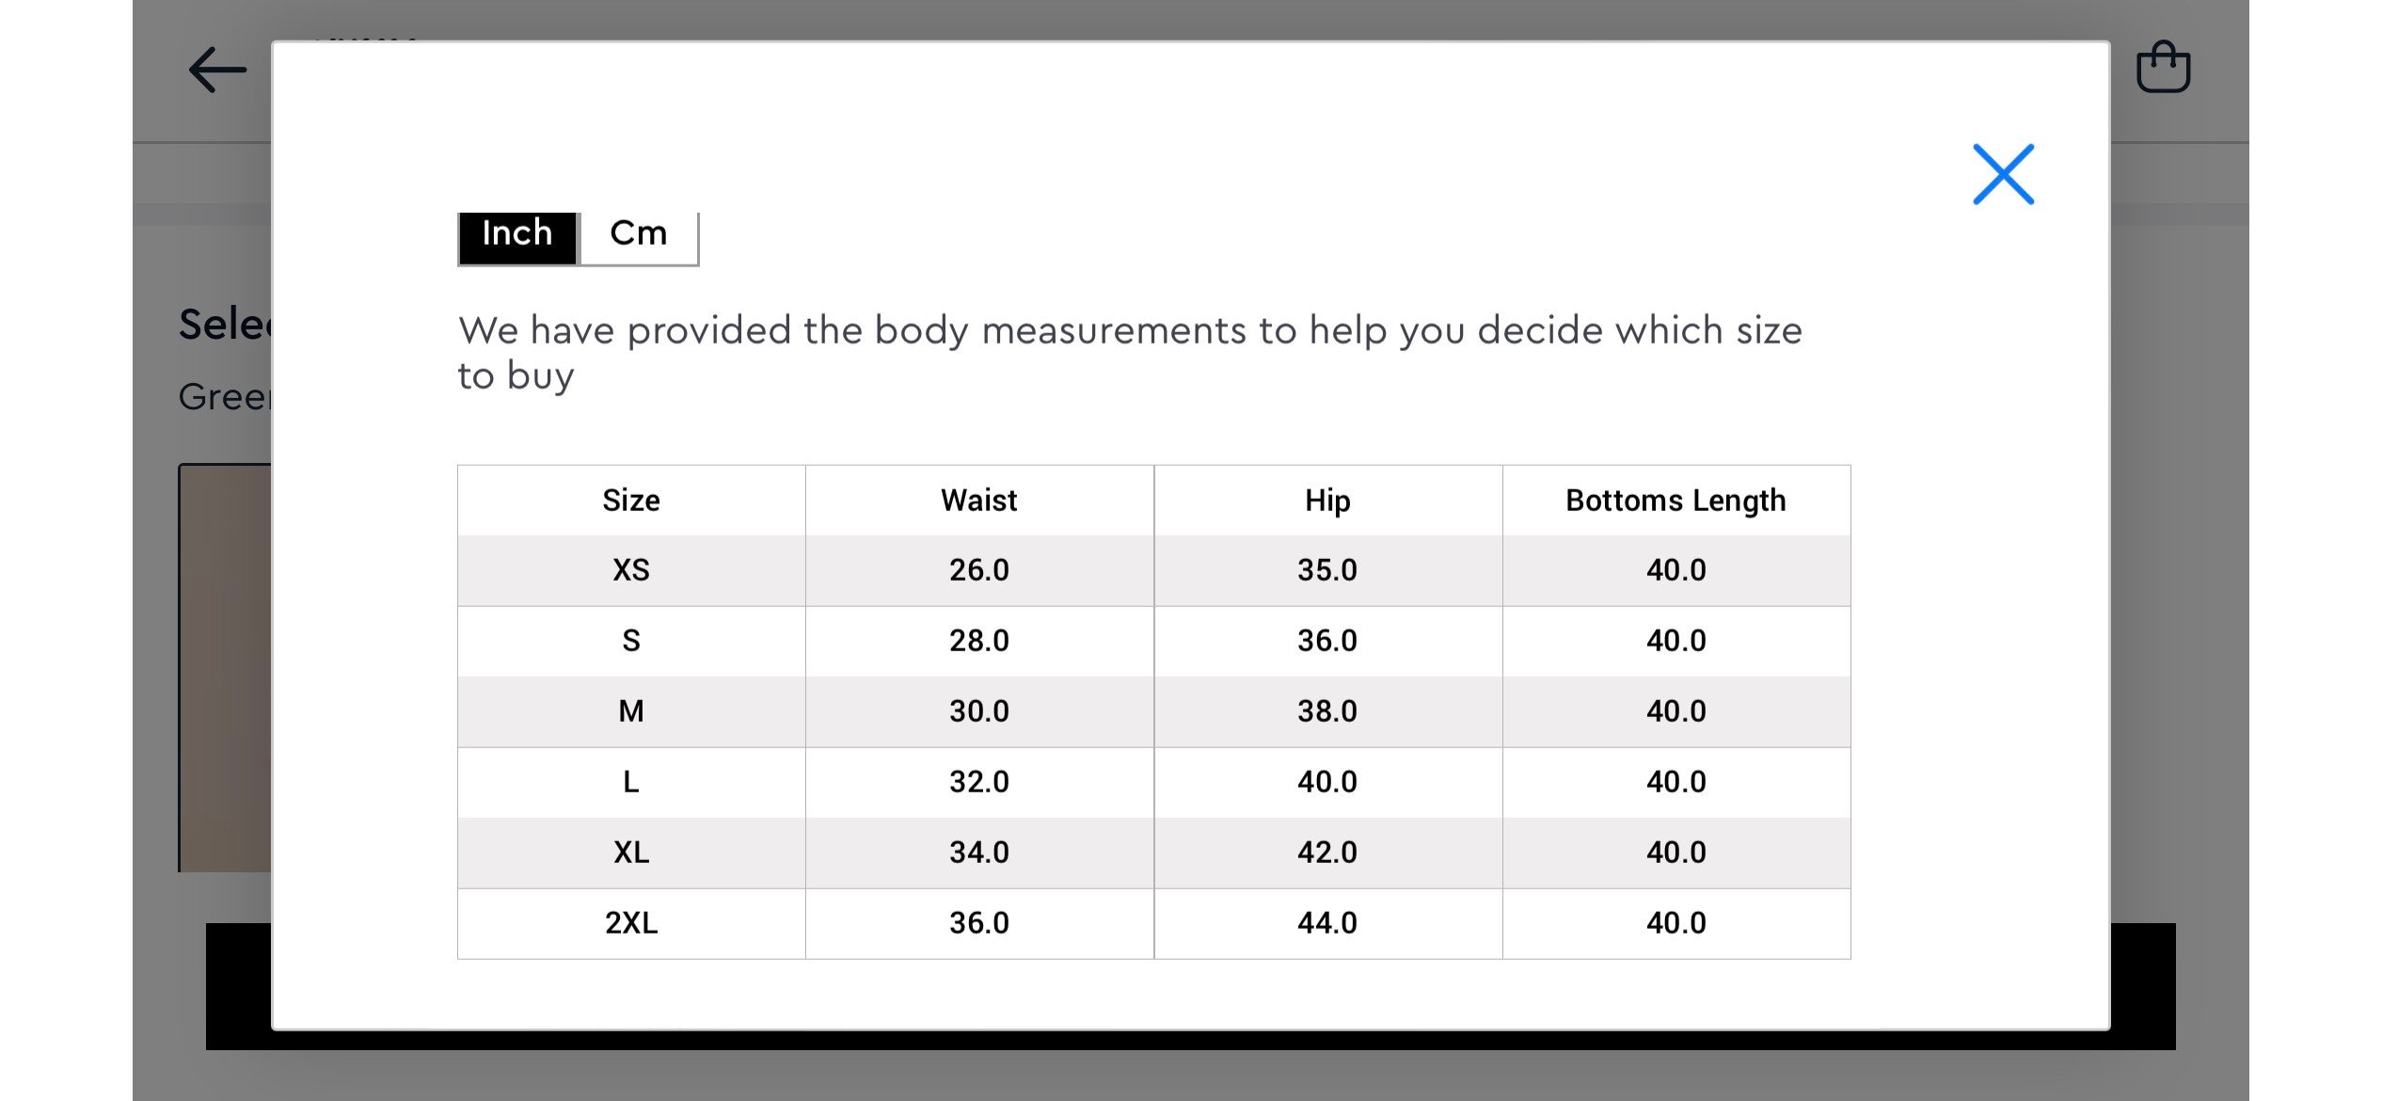Screen dimensions: 2382x1101
Task: Click the Hip column header
Action: (x=1327, y=501)
